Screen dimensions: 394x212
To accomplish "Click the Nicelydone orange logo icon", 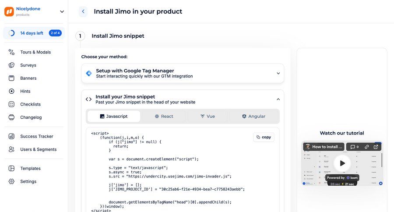I will coord(9,11).
